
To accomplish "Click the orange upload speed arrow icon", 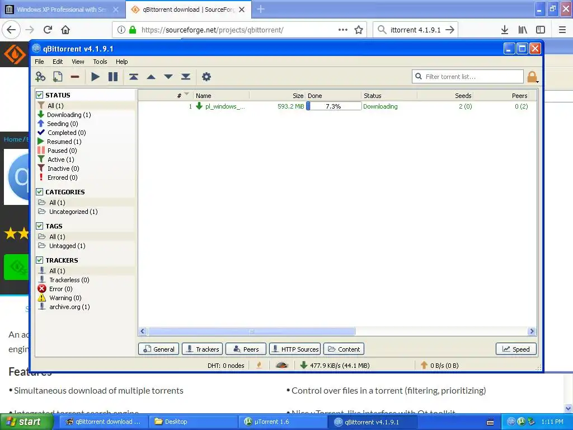I will 424,365.
